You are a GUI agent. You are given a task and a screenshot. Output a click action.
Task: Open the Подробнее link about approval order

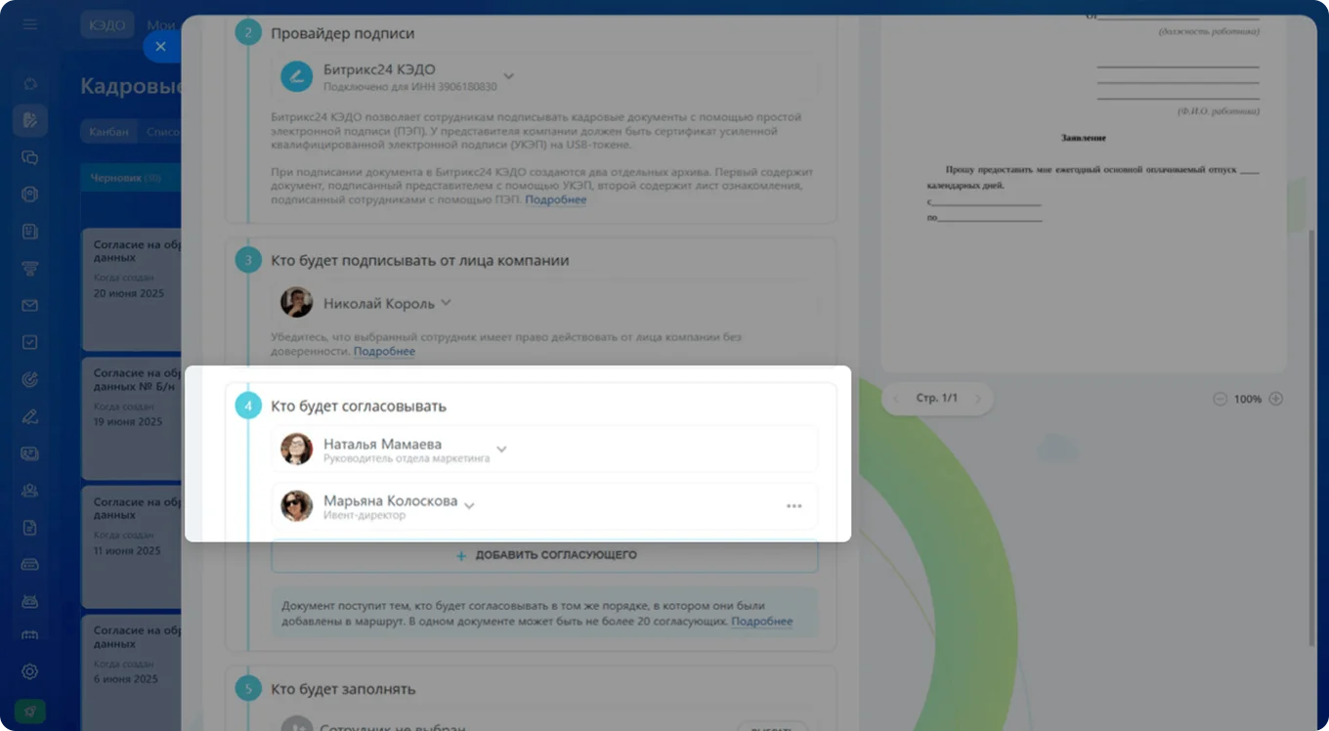click(762, 621)
